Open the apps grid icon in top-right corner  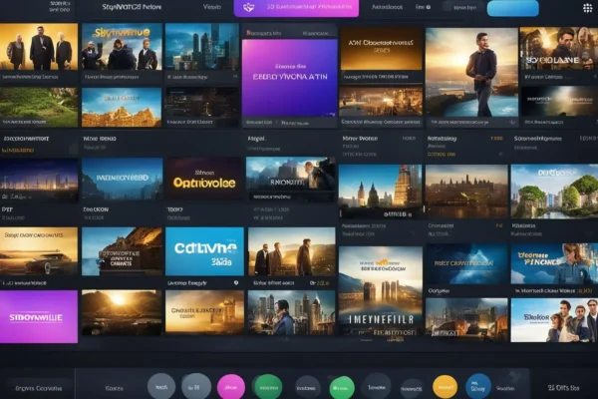point(588,8)
